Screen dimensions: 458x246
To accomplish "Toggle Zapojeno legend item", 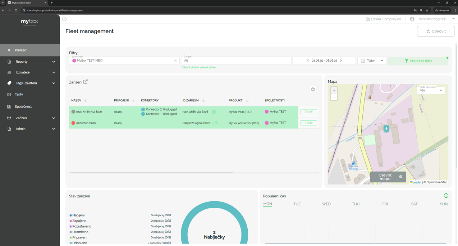I will (x=78, y=221).
